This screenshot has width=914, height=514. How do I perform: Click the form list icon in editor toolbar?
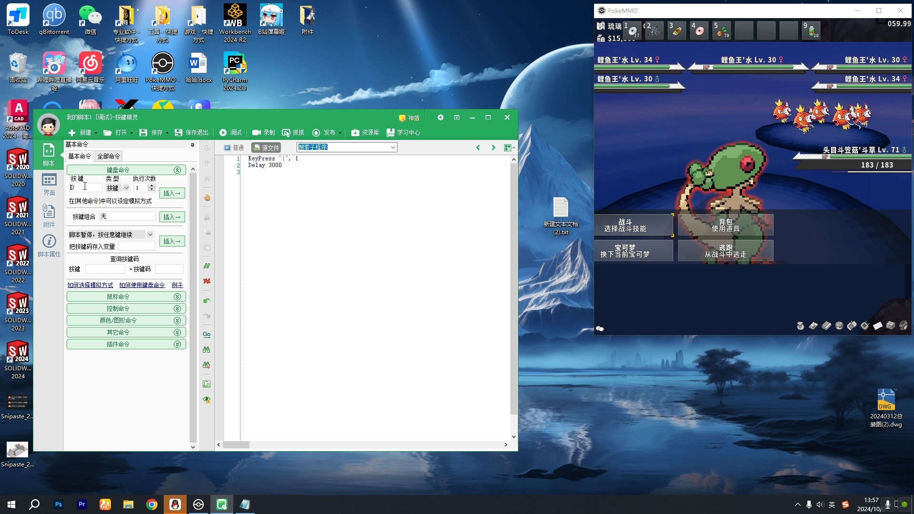pos(207,384)
